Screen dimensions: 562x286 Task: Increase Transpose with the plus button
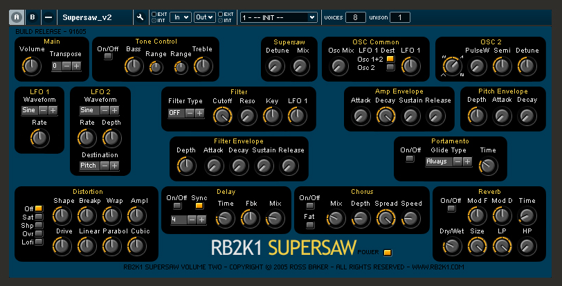point(76,66)
